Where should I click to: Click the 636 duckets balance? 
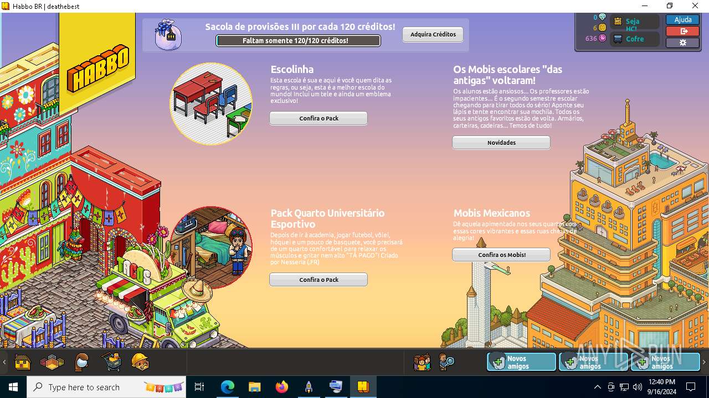591,38
